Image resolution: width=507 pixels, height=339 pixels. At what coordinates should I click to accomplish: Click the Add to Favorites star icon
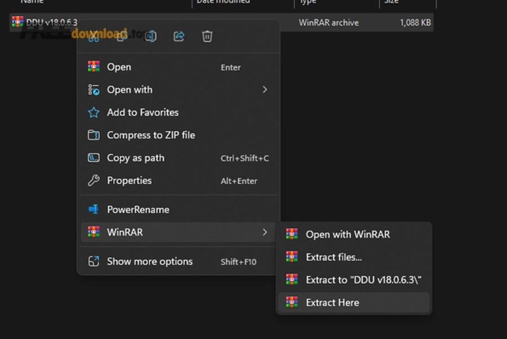coord(94,113)
